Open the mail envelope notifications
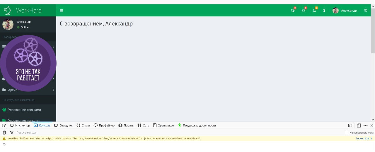 303,11
